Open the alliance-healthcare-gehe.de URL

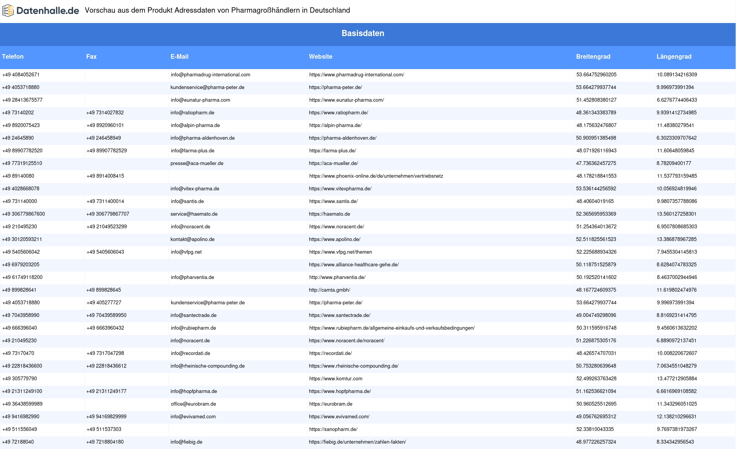(x=354, y=265)
